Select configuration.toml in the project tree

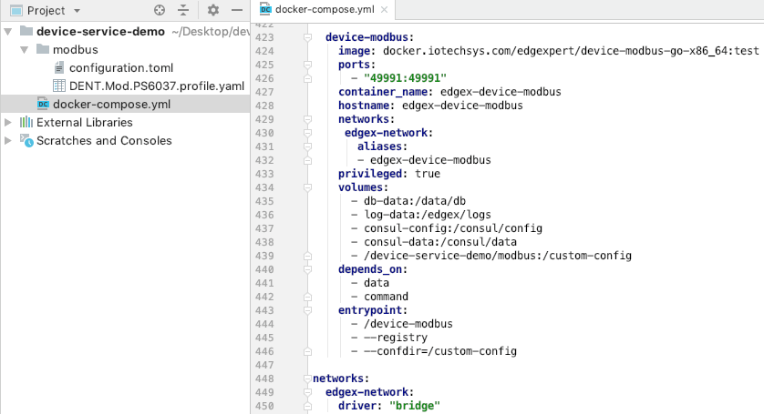point(120,67)
